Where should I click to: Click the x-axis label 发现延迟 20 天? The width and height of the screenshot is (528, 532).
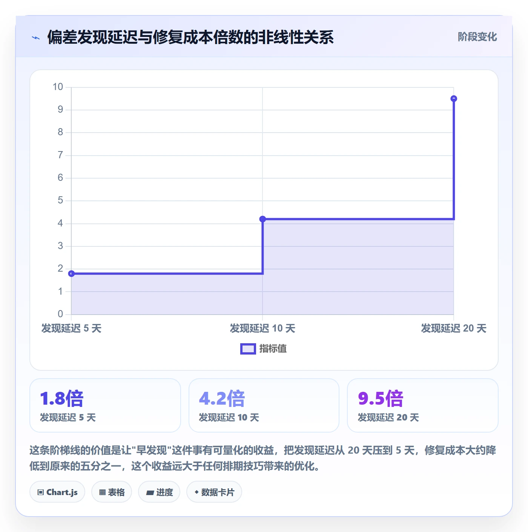[454, 329]
